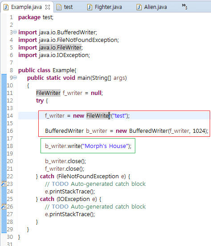Click 'b_writer.close();' on line 20
Image resolution: width=211 pixels, height=246 pixels.
tap(65, 161)
